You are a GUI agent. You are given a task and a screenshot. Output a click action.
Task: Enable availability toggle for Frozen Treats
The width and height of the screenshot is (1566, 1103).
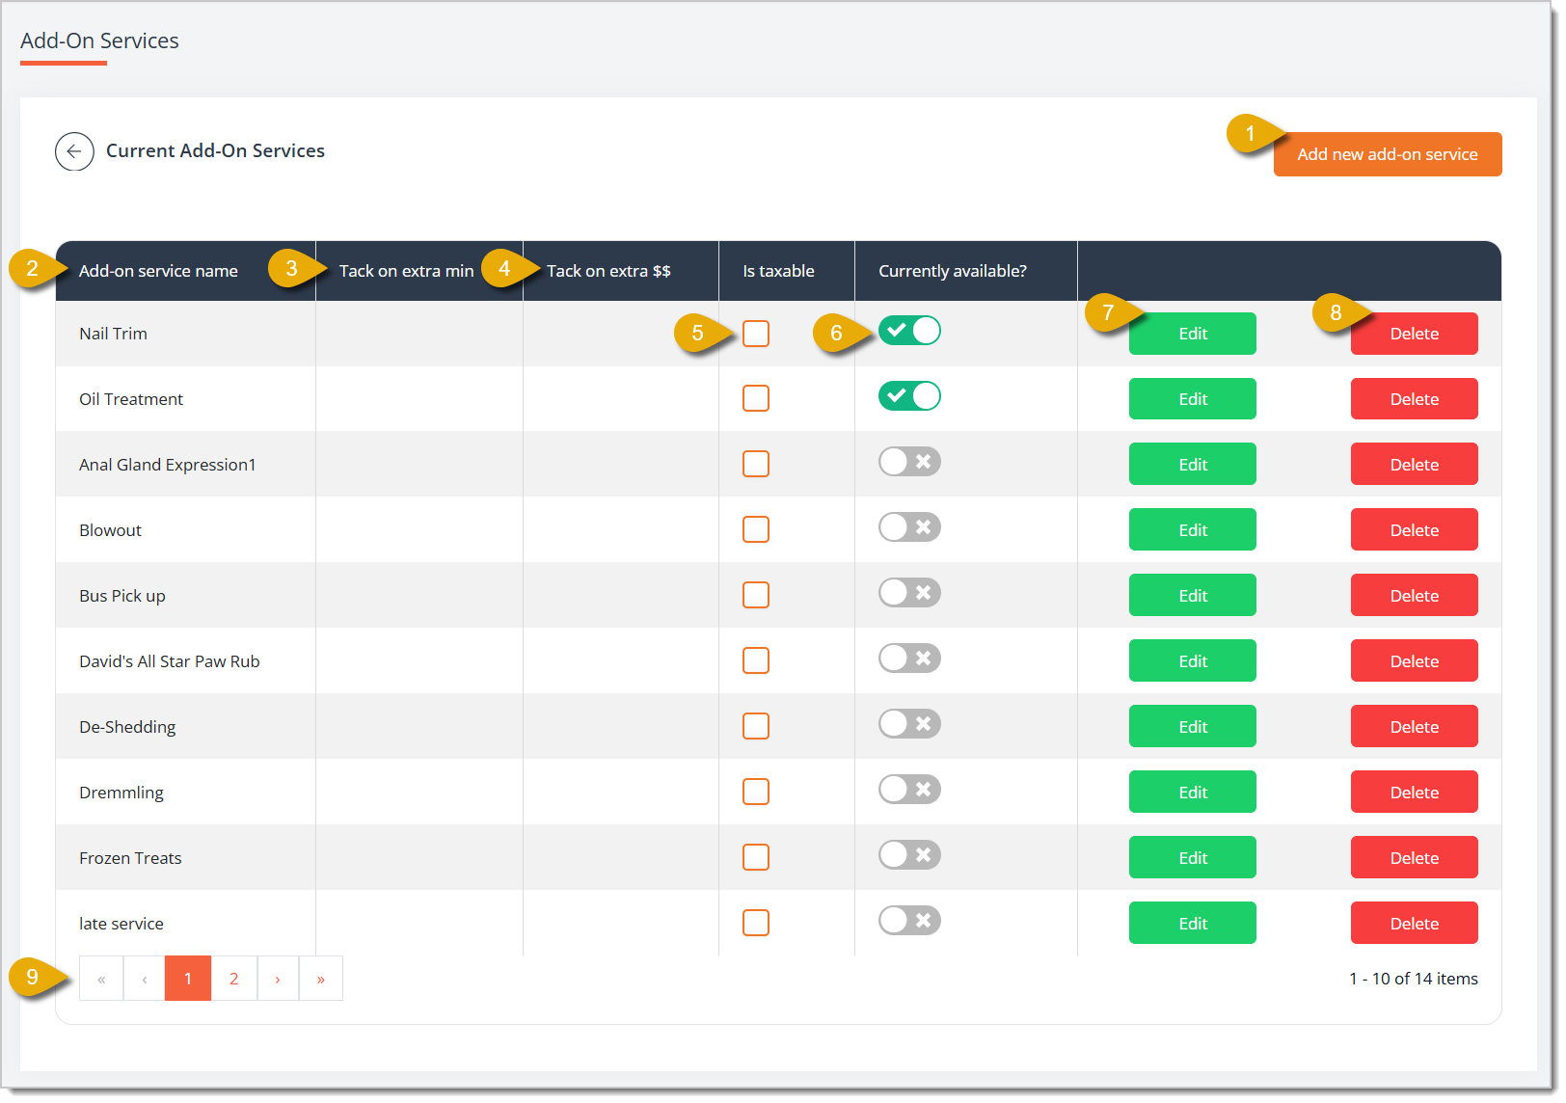909,855
